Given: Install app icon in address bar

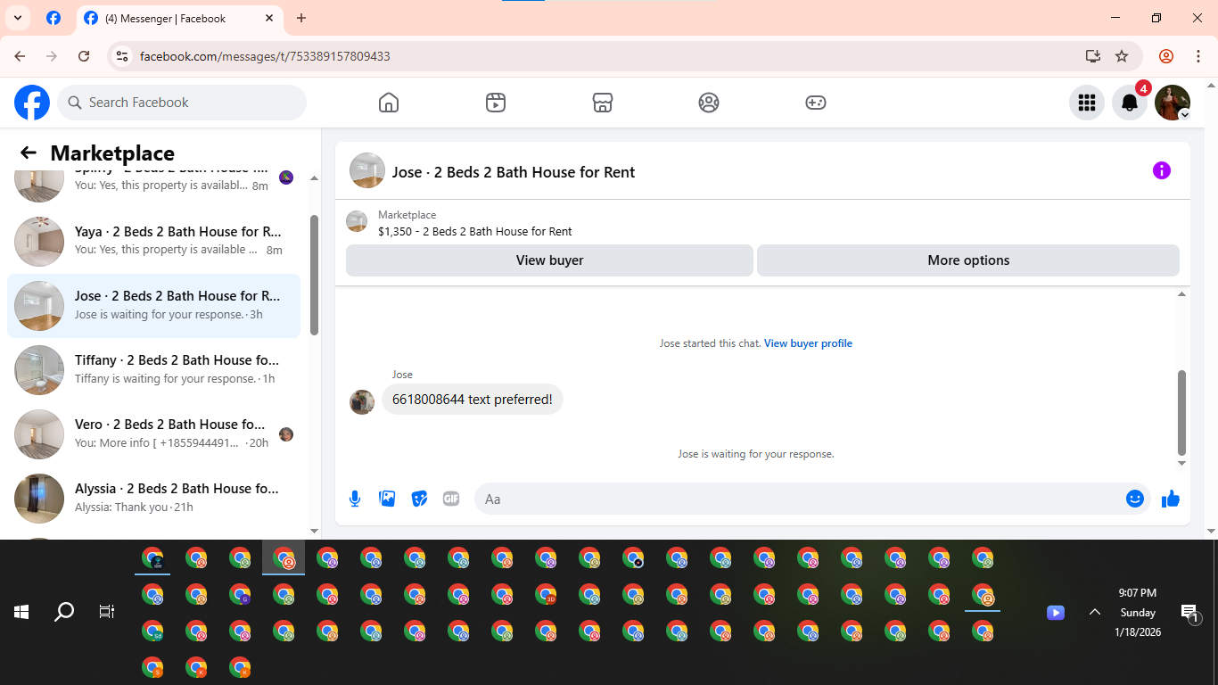Looking at the screenshot, I should (1093, 56).
